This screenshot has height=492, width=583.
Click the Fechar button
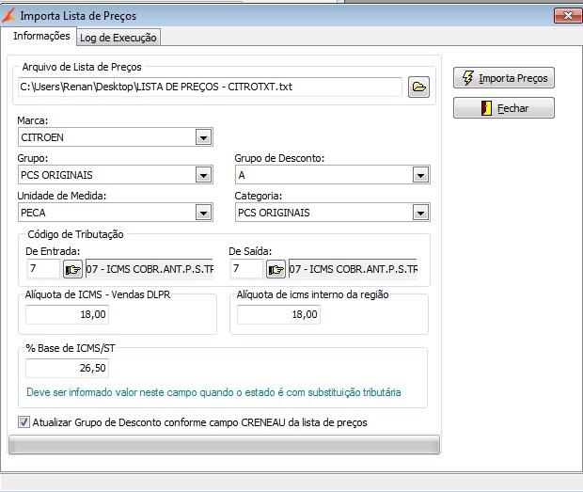click(504, 108)
